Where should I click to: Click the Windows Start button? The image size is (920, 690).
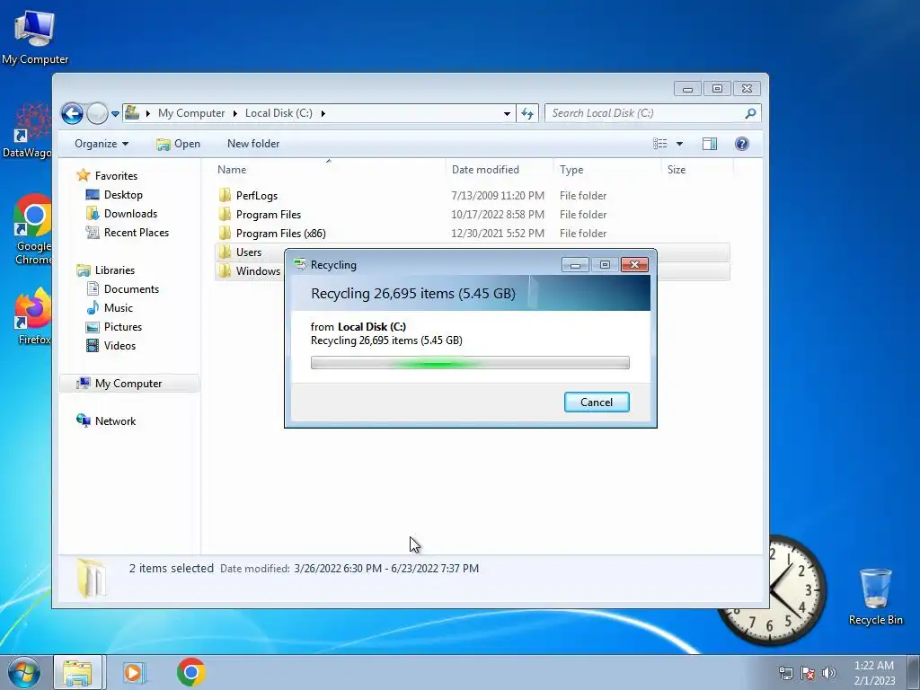coord(24,672)
